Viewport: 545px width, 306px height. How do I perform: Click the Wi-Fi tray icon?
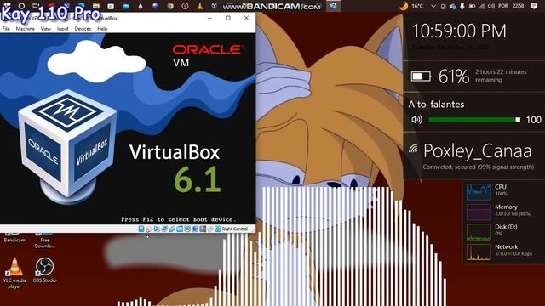[482, 6]
